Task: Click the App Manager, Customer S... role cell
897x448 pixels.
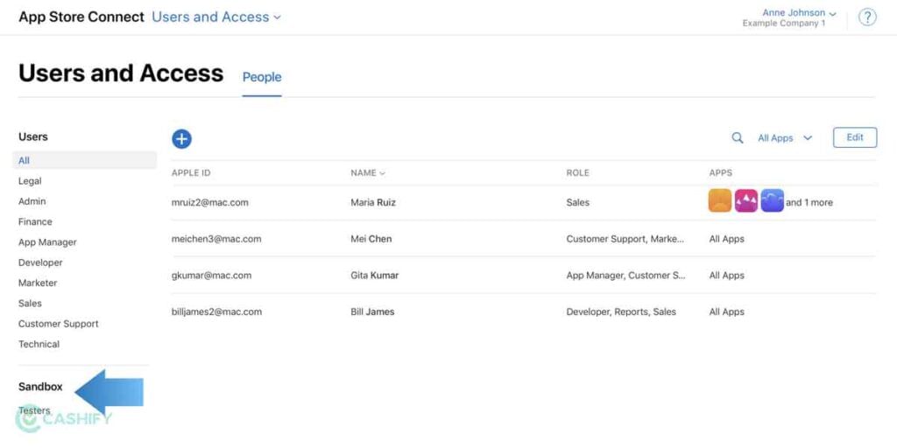Action: pyautogui.click(x=625, y=276)
